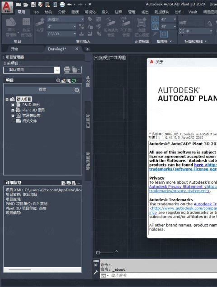
Task: Switch to the 注释 ribbon tab
Action: tap(118, 12)
